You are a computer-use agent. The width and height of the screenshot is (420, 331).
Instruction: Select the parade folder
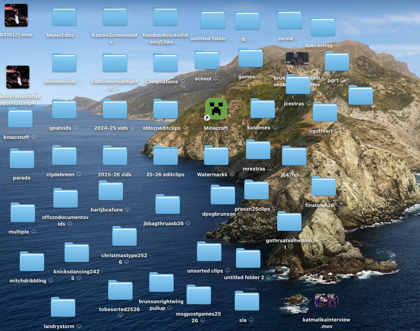click(22, 159)
